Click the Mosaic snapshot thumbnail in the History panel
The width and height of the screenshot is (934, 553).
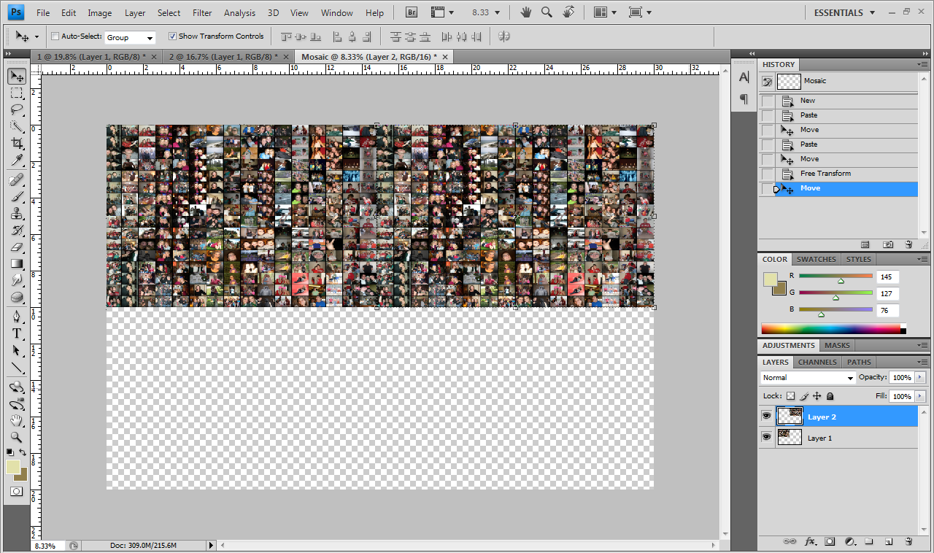(789, 82)
